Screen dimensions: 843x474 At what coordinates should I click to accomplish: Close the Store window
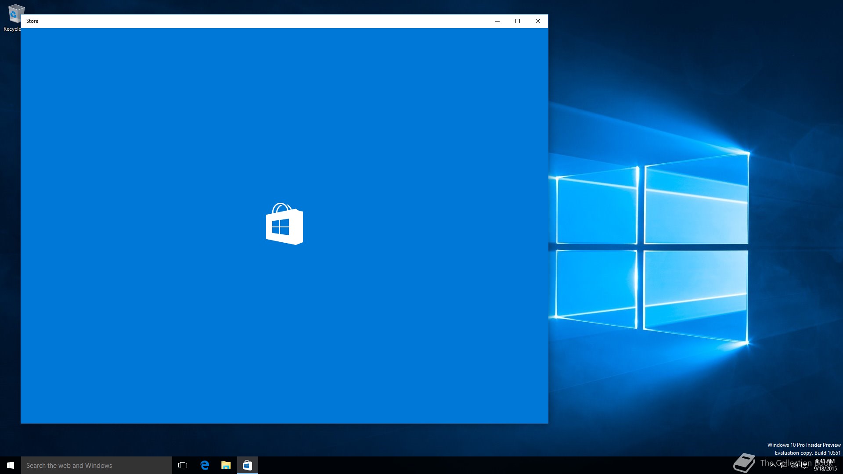538,21
